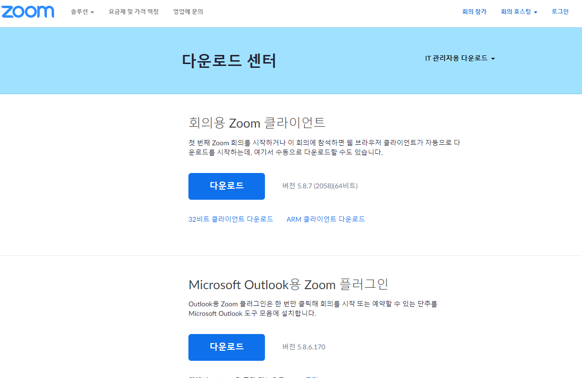The width and height of the screenshot is (582, 378).
Task: Download the 회의용 Zoom 클라이언트
Action: 227,186
